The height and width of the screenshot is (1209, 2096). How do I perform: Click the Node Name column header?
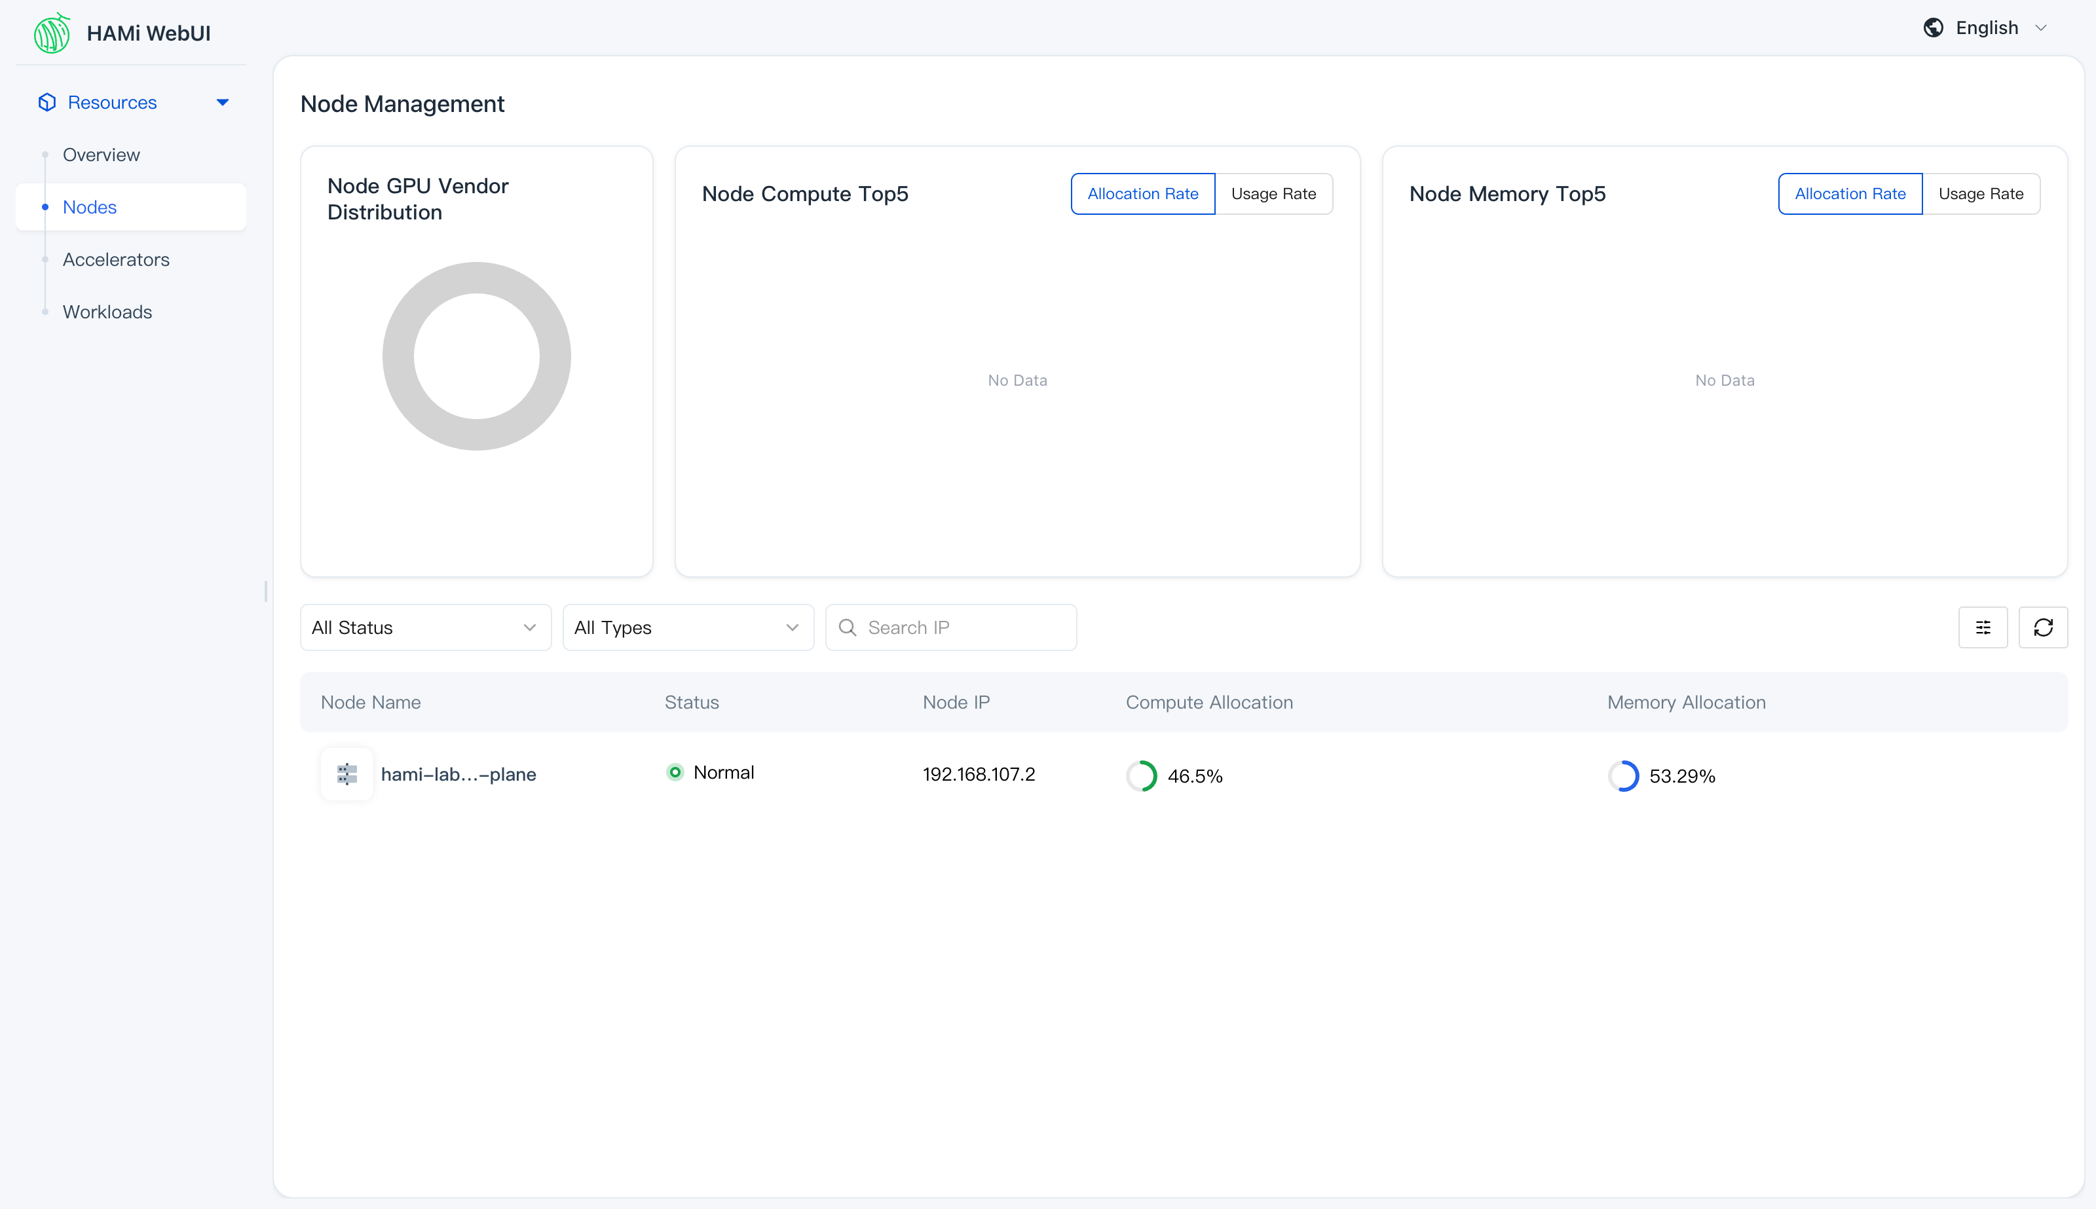click(x=370, y=703)
